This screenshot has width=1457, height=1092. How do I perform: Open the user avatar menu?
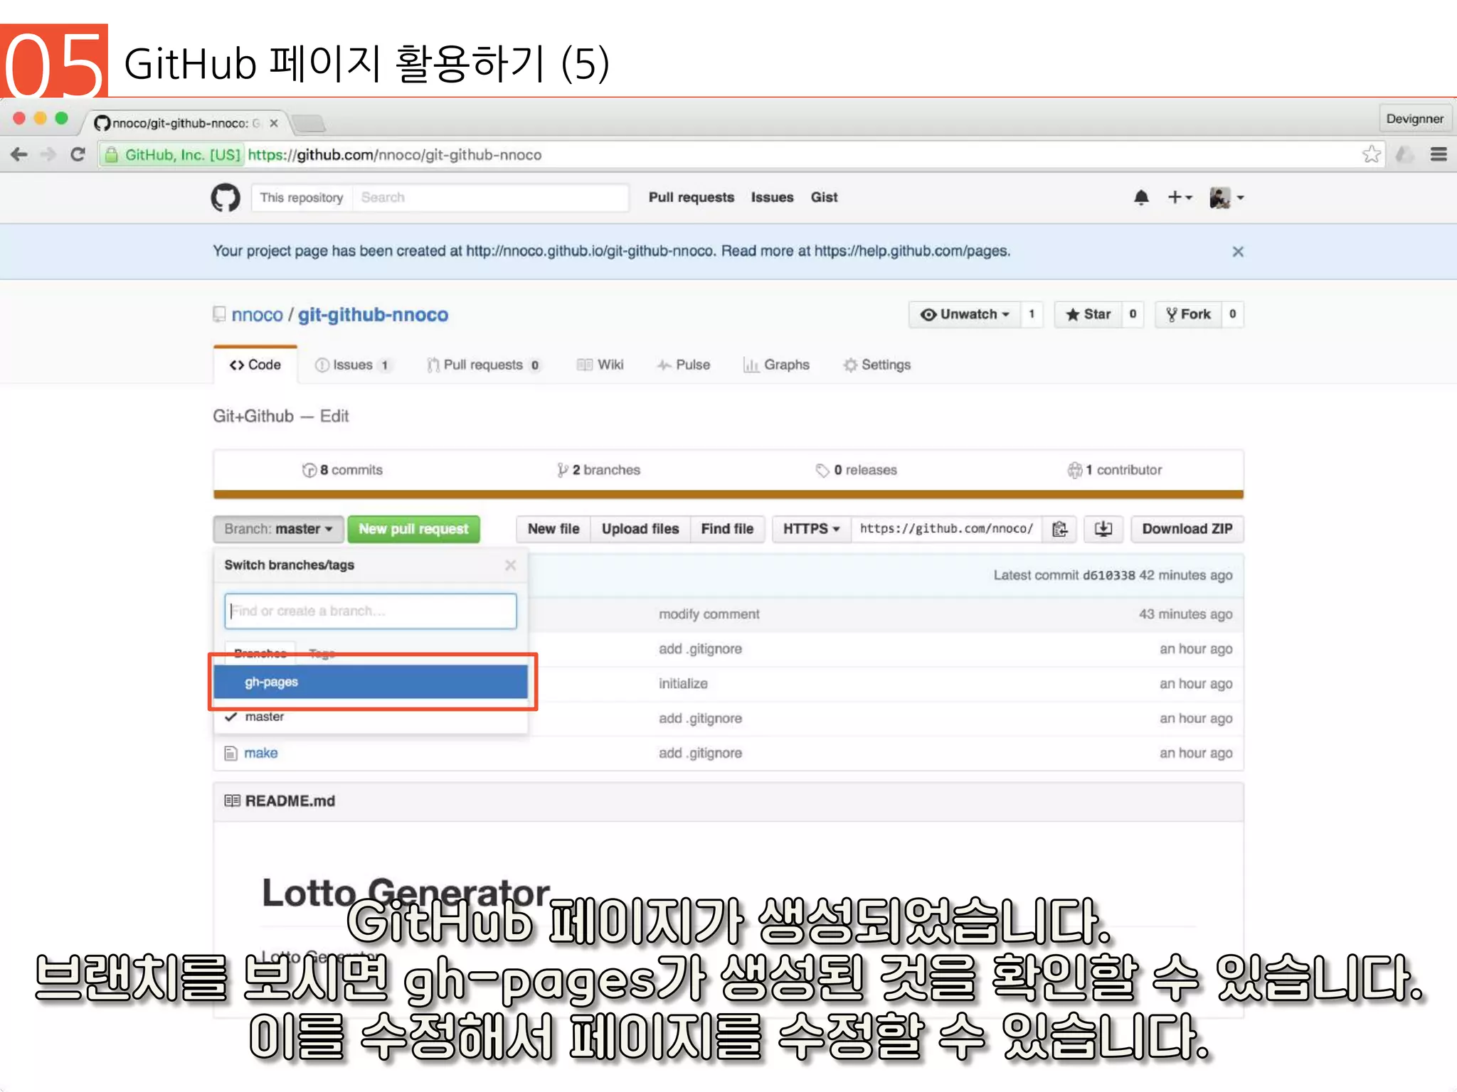tap(1226, 198)
